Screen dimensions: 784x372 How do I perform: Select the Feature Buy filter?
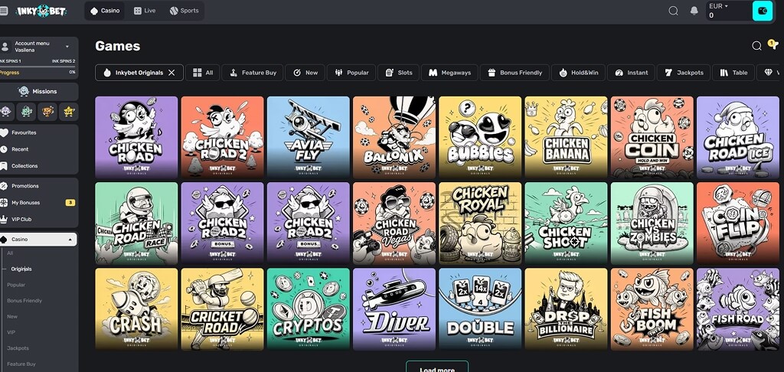(253, 73)
